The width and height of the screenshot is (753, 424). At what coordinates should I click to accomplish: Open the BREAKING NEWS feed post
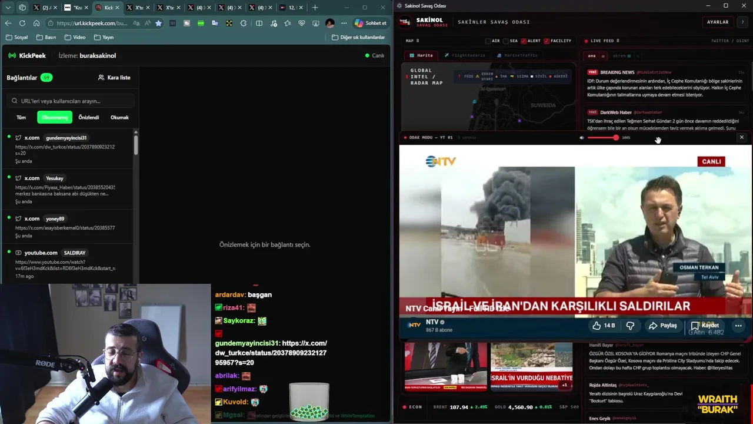click(665, 84)
